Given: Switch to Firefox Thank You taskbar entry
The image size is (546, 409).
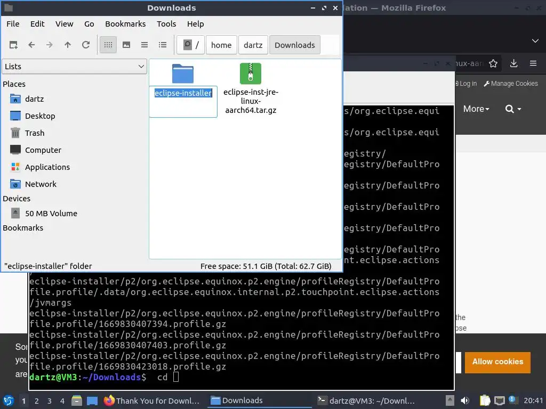Looking at the screenshot, I should 152,400.
